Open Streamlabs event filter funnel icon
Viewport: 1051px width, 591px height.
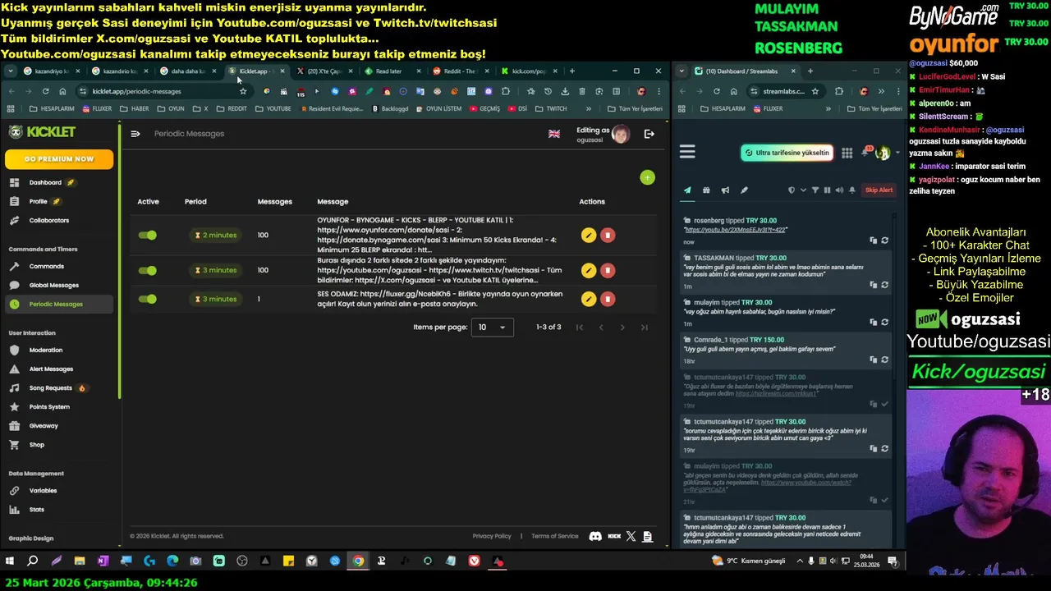pos(815,190)
